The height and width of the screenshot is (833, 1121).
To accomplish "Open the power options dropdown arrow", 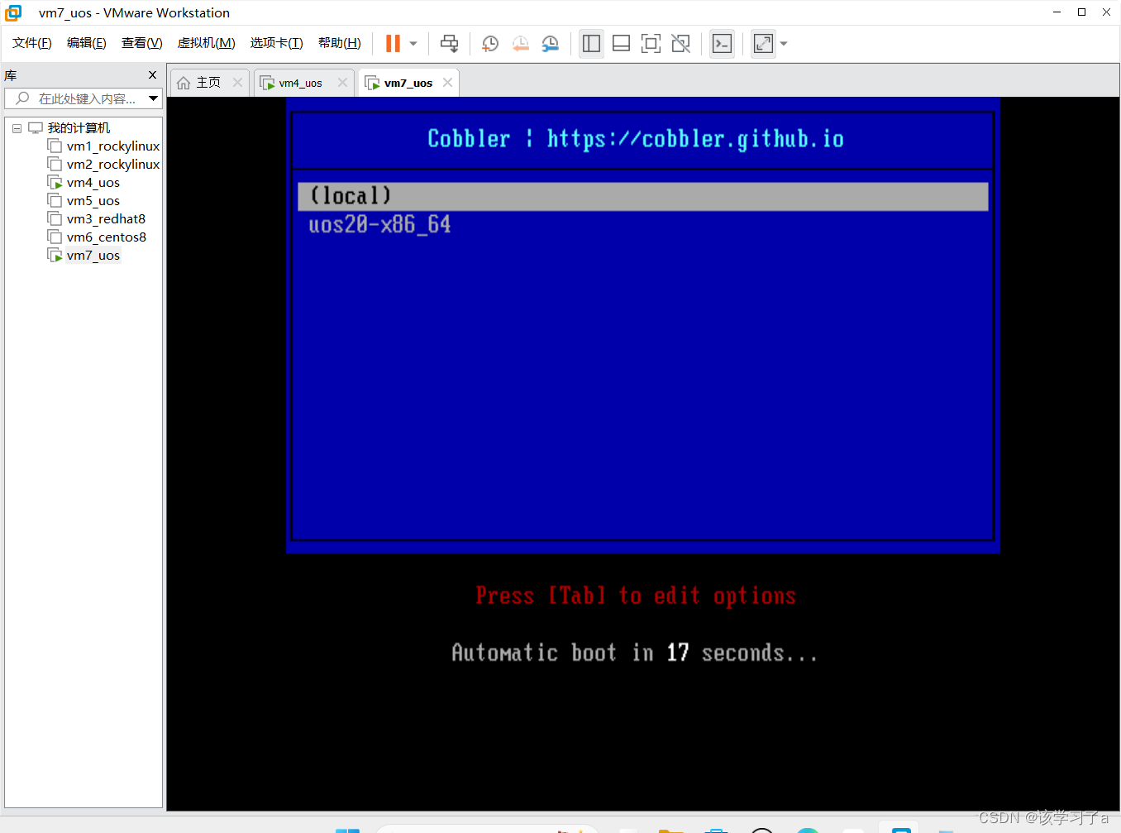I will pos(413,44).
